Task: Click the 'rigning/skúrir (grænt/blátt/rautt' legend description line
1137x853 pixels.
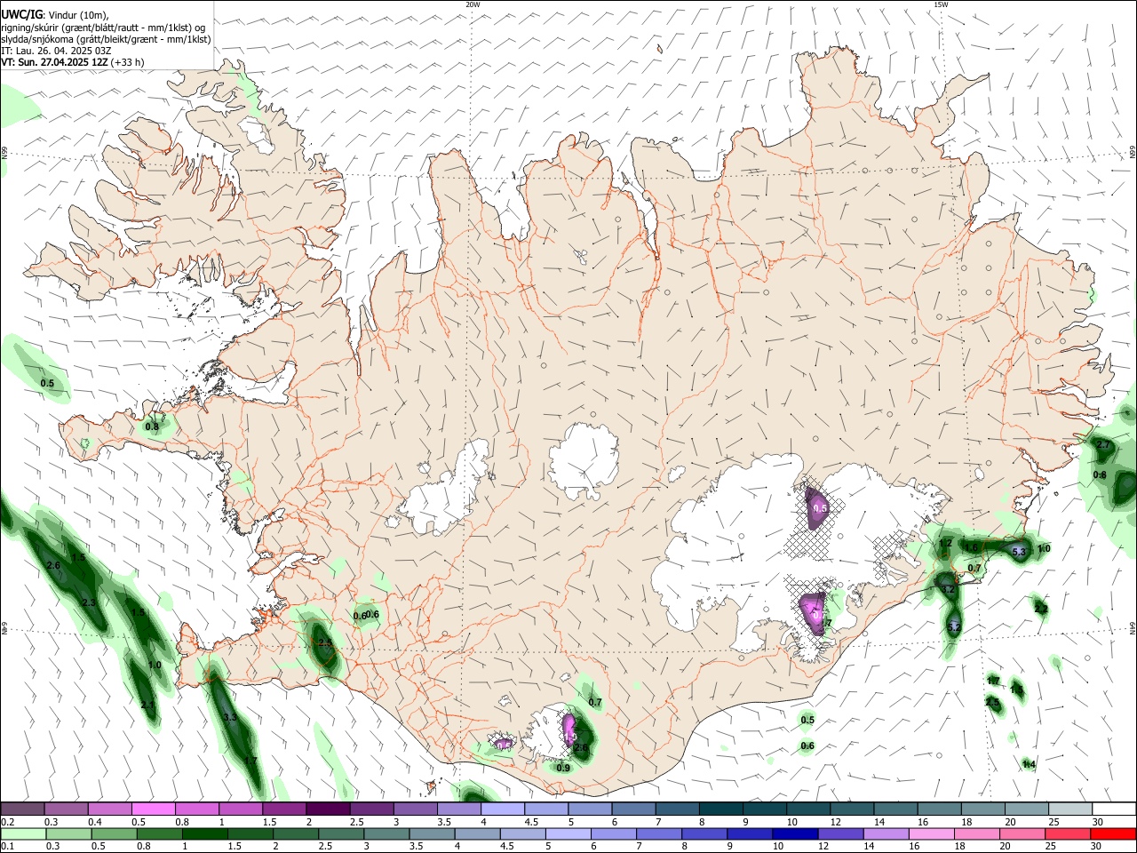Action: (x=102, y=28)
